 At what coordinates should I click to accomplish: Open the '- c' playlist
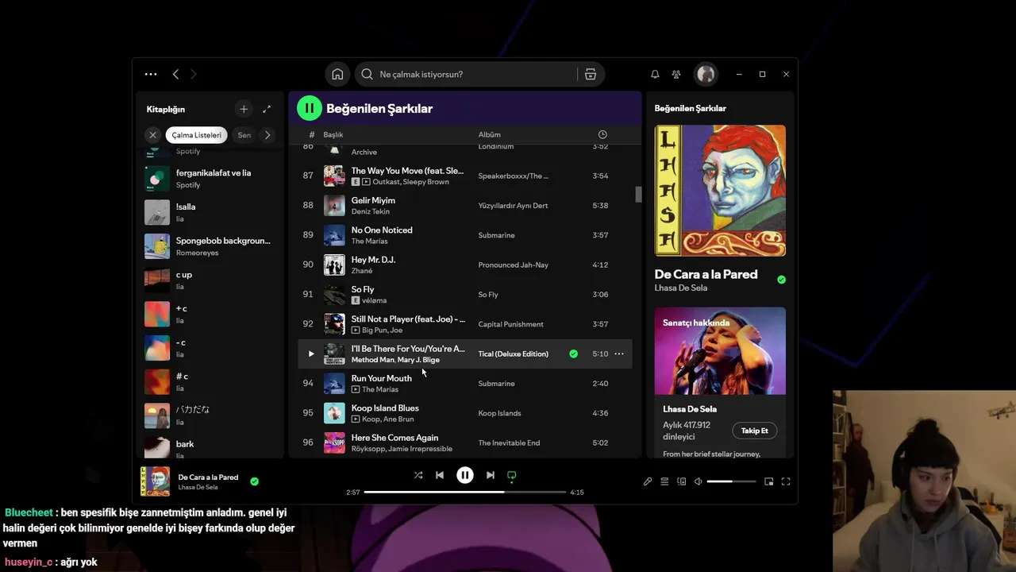coord(210,348)
